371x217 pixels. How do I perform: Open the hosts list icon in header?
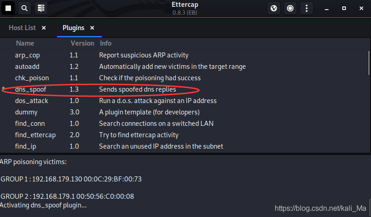(x=41, y=8)
